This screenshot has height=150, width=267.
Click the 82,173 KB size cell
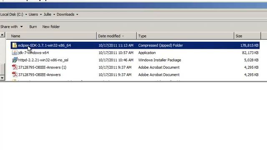250,53
